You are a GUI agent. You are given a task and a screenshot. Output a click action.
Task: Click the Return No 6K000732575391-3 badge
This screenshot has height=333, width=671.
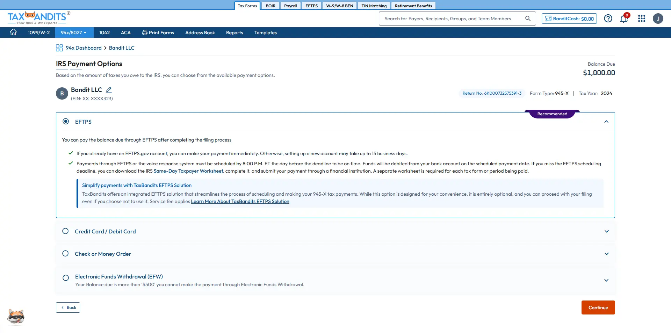point(492,93)
